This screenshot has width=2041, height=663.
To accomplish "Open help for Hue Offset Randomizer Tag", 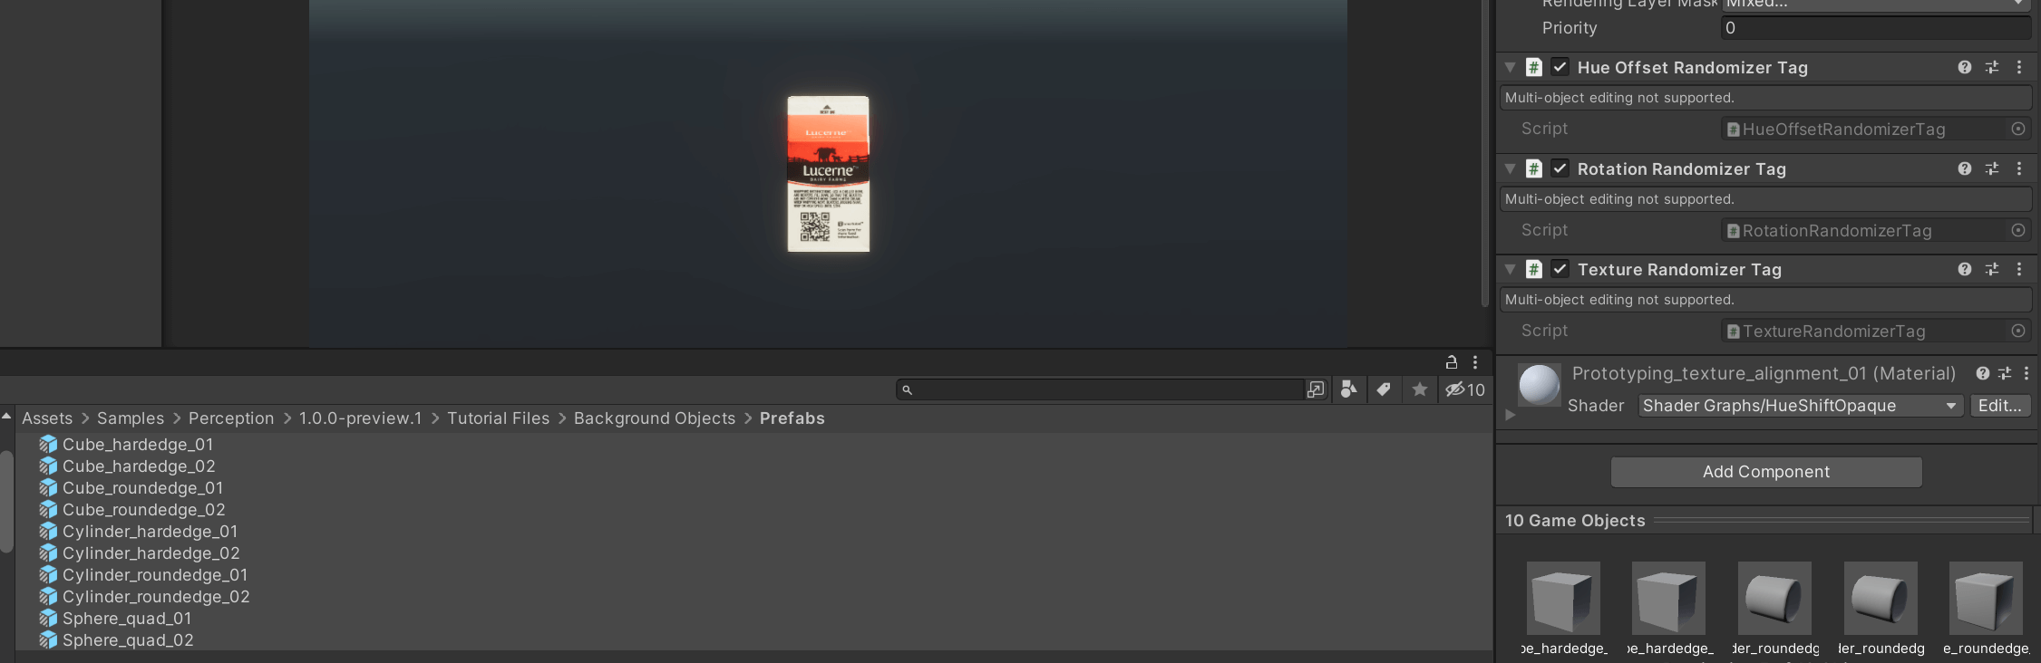I will point(1964,67).
